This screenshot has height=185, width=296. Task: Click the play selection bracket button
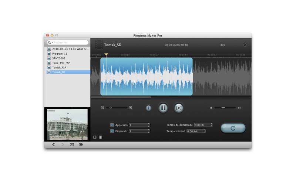coord(178,108)
